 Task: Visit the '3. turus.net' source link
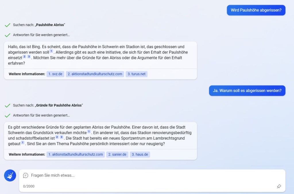(x=136, y=74)
